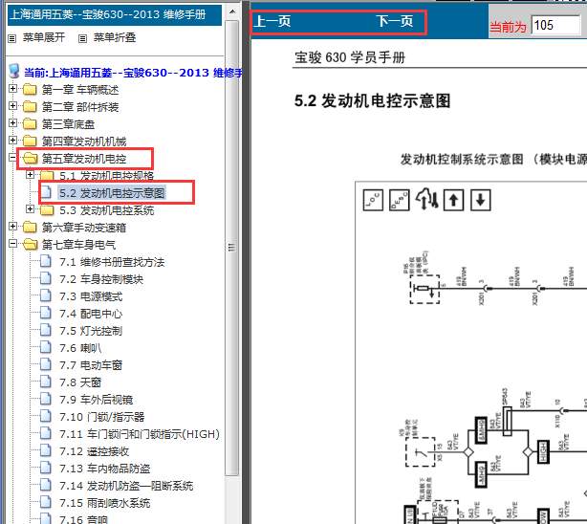This screenshot has height=524, width=587.
Task: Click the computer icon beside 当前 root node
Action: click(14, 71)
